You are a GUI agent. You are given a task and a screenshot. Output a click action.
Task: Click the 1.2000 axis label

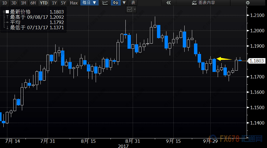point(257,31)
